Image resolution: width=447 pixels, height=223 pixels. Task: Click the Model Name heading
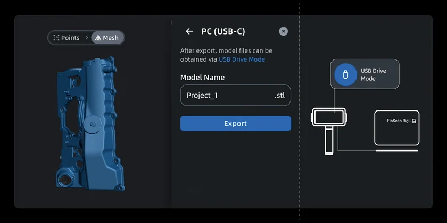202,78
